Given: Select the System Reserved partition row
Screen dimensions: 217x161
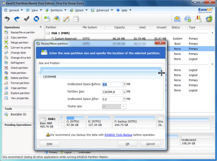Looking at the screenshot, I should coord(130,39).
